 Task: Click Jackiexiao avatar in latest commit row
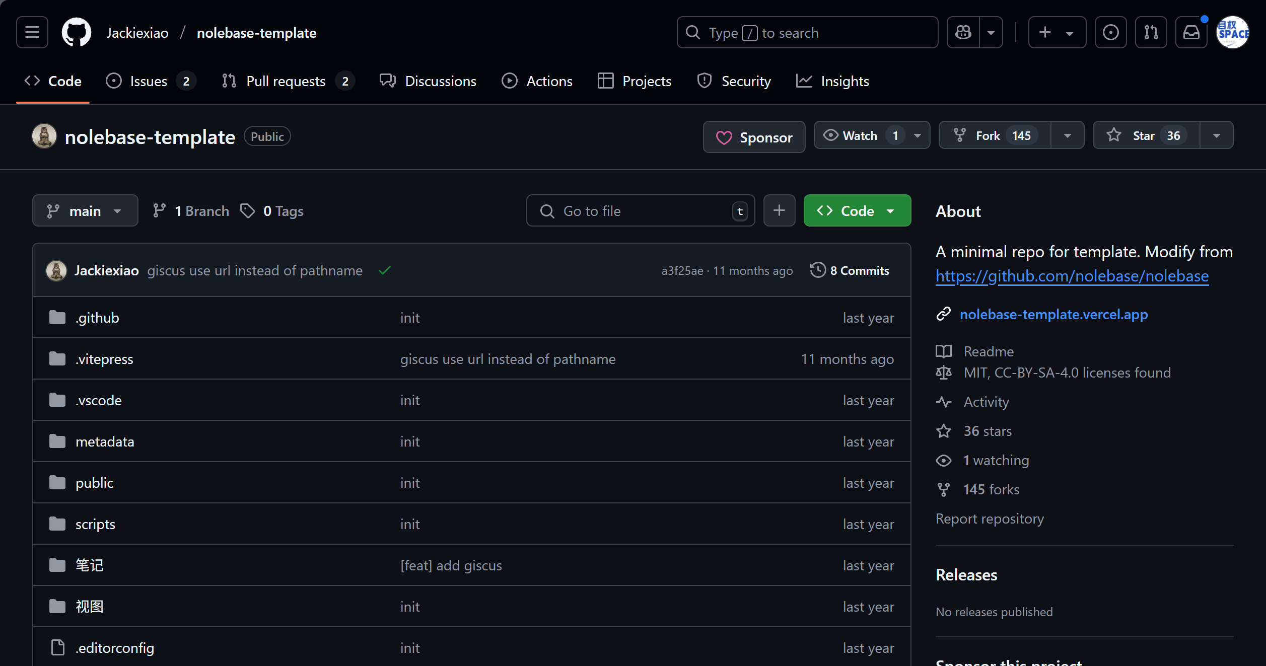click(x=56, y=271)
